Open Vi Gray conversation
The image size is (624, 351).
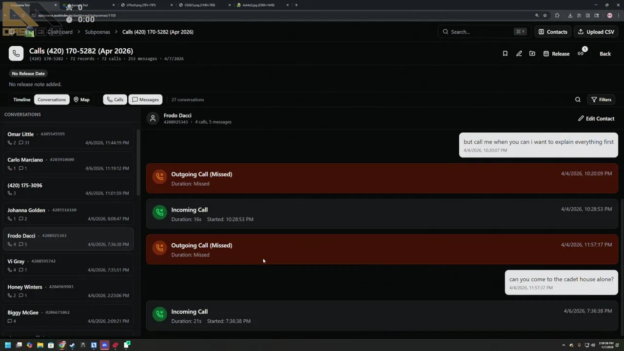point(68,265)
